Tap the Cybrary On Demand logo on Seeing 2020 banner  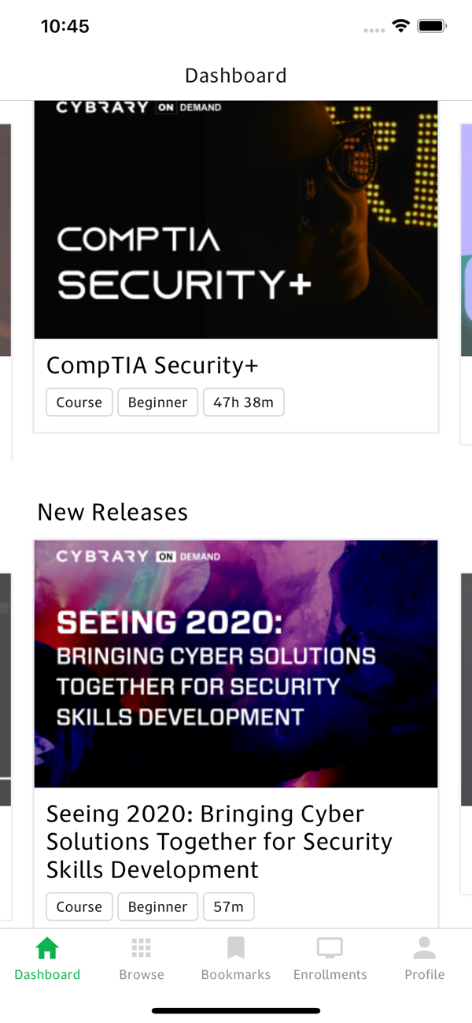click(x=138, y=556)
